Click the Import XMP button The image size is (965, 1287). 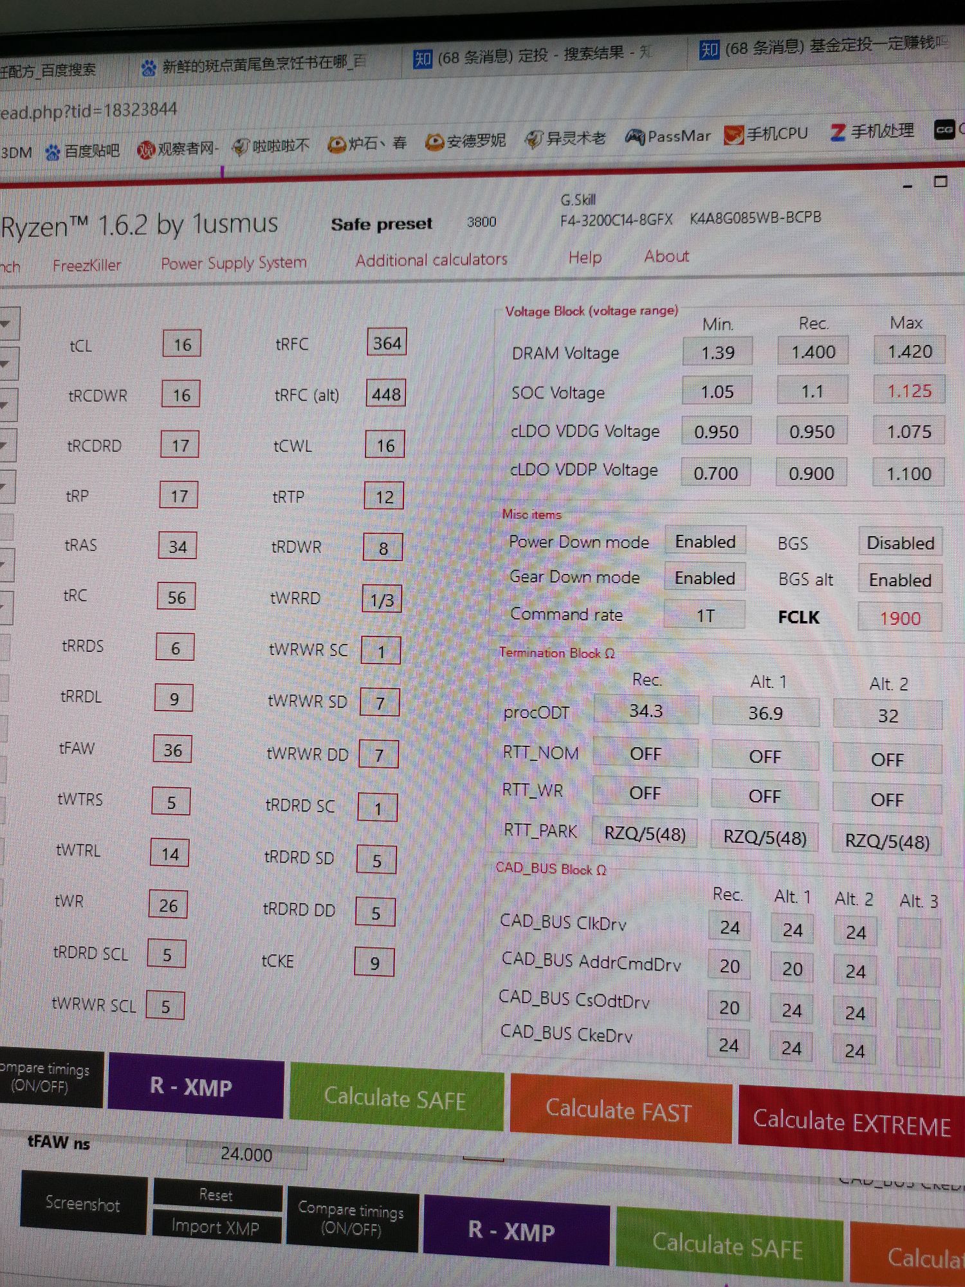tap(216, 1227)
